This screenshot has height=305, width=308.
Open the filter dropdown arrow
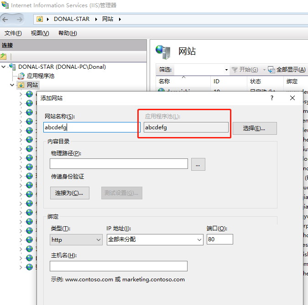226,70
